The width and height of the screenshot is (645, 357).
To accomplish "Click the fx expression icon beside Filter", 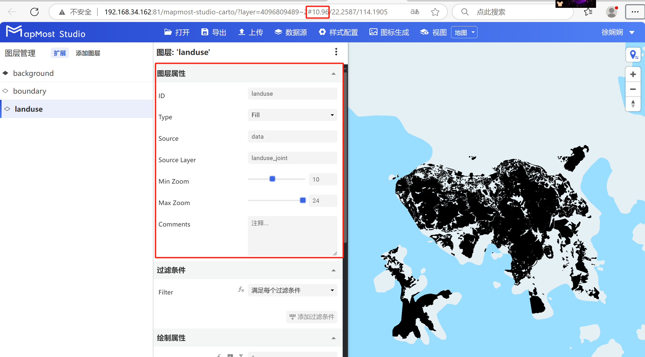I will (241, 290).
